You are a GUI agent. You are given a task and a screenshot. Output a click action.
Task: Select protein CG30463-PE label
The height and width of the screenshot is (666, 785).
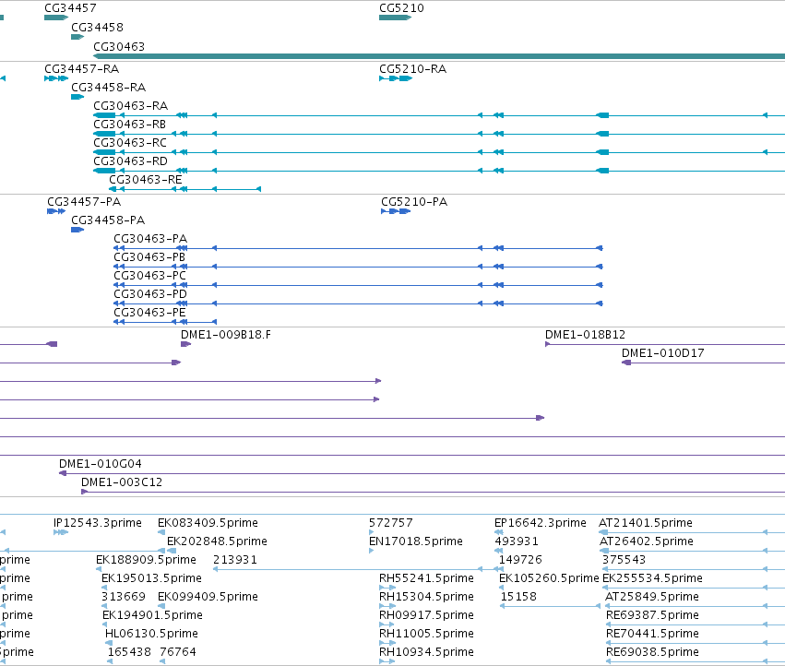tap(149, 313)
